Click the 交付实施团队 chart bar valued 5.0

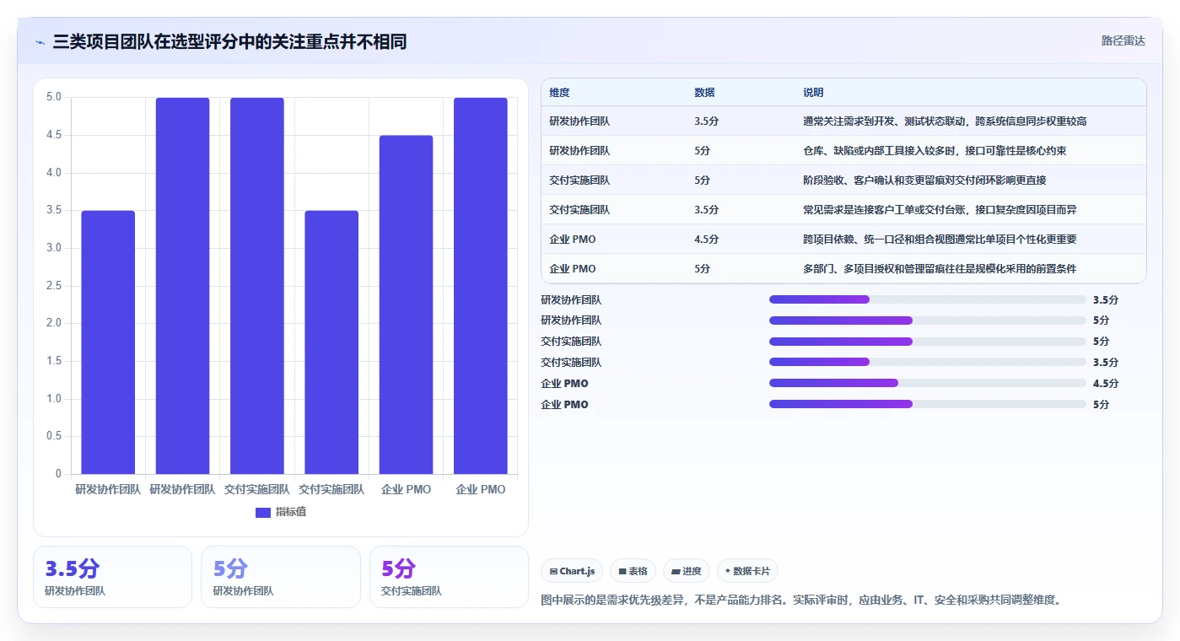coord(257,286)
